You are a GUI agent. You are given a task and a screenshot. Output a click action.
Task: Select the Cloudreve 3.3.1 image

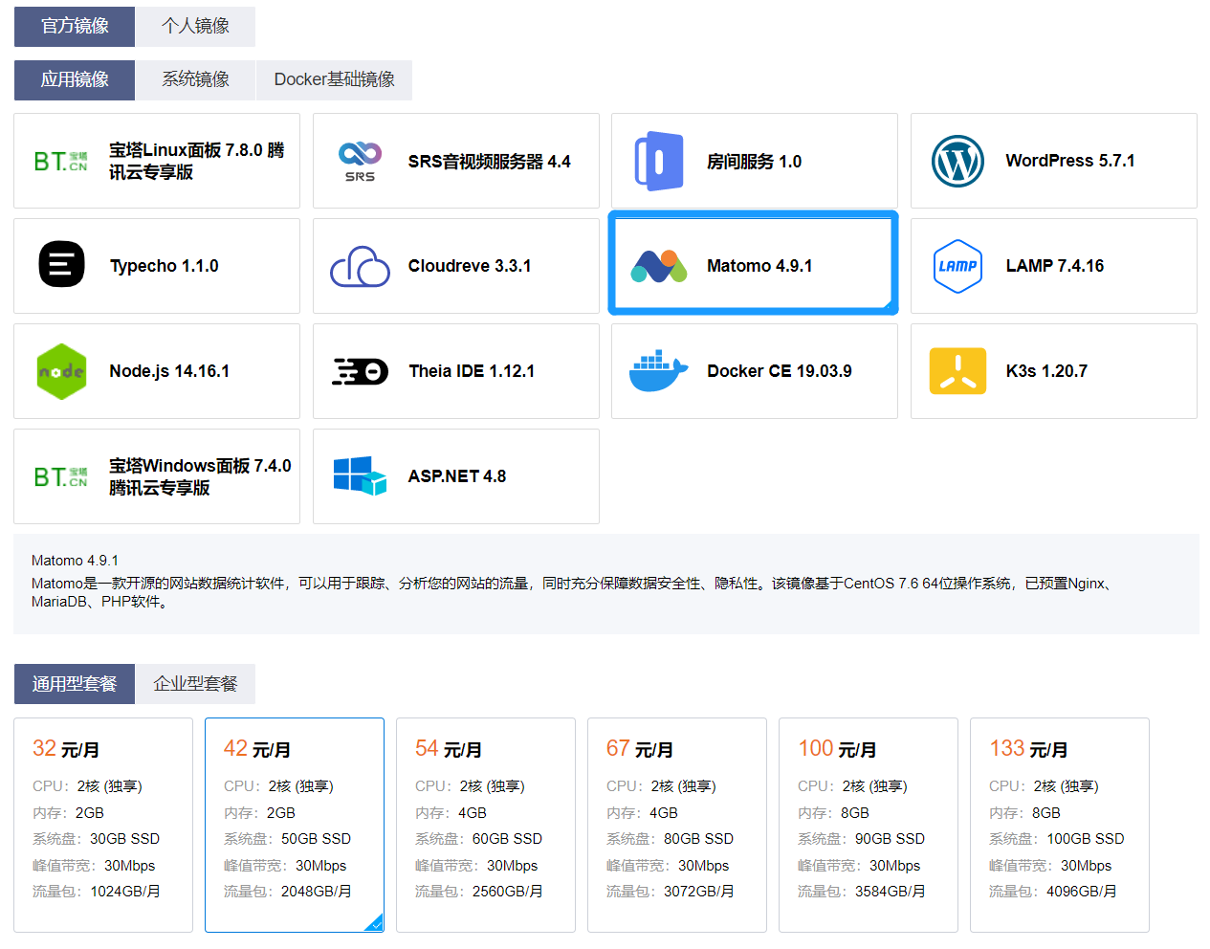pos(456,266)
